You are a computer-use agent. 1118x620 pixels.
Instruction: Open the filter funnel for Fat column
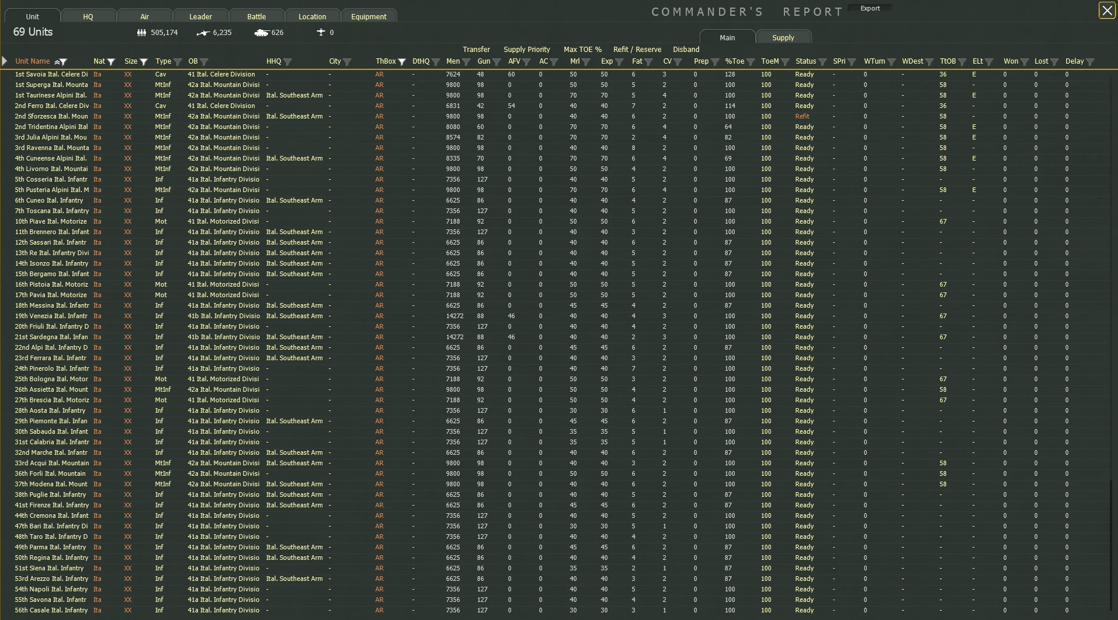(x=648, y=62)
